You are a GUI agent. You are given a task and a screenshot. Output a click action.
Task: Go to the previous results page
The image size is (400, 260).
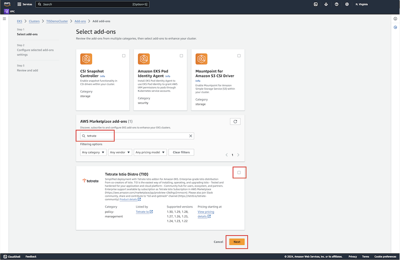coord(227,155)
